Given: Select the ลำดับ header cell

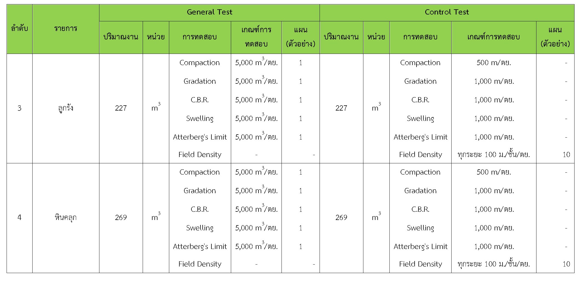Looking at the screenshot, I should (x=19, y=28).
